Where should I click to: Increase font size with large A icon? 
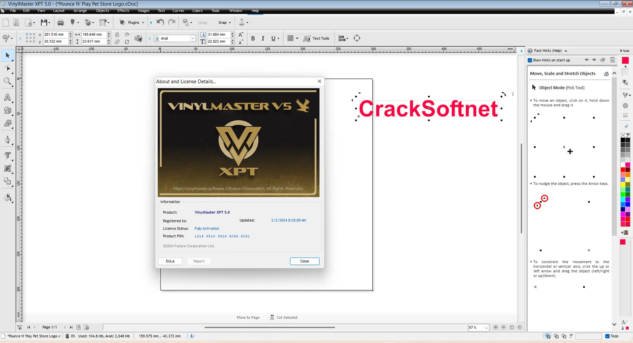coord(241,35)
